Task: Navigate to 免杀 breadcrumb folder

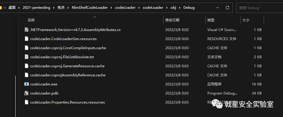Action: click(x=61, y=8)
